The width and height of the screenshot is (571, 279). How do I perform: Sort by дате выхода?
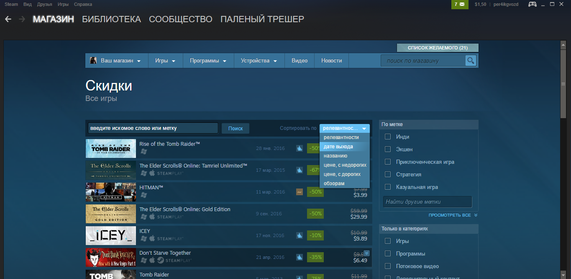point(345,147)
